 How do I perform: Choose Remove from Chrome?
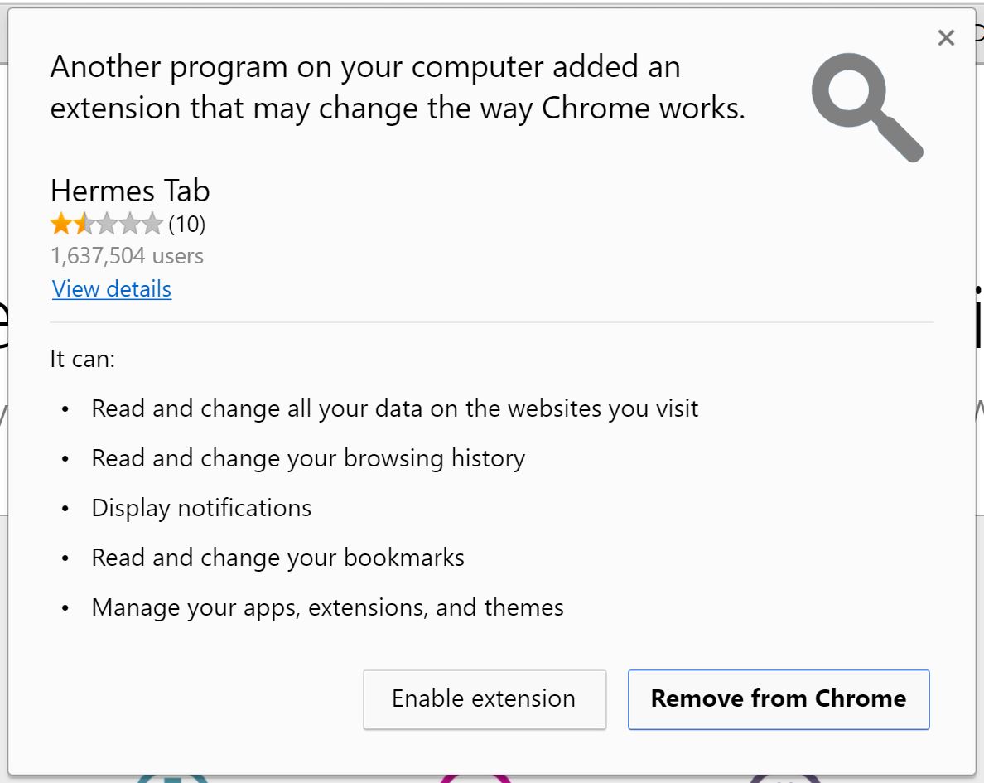[x=778, y=699]
